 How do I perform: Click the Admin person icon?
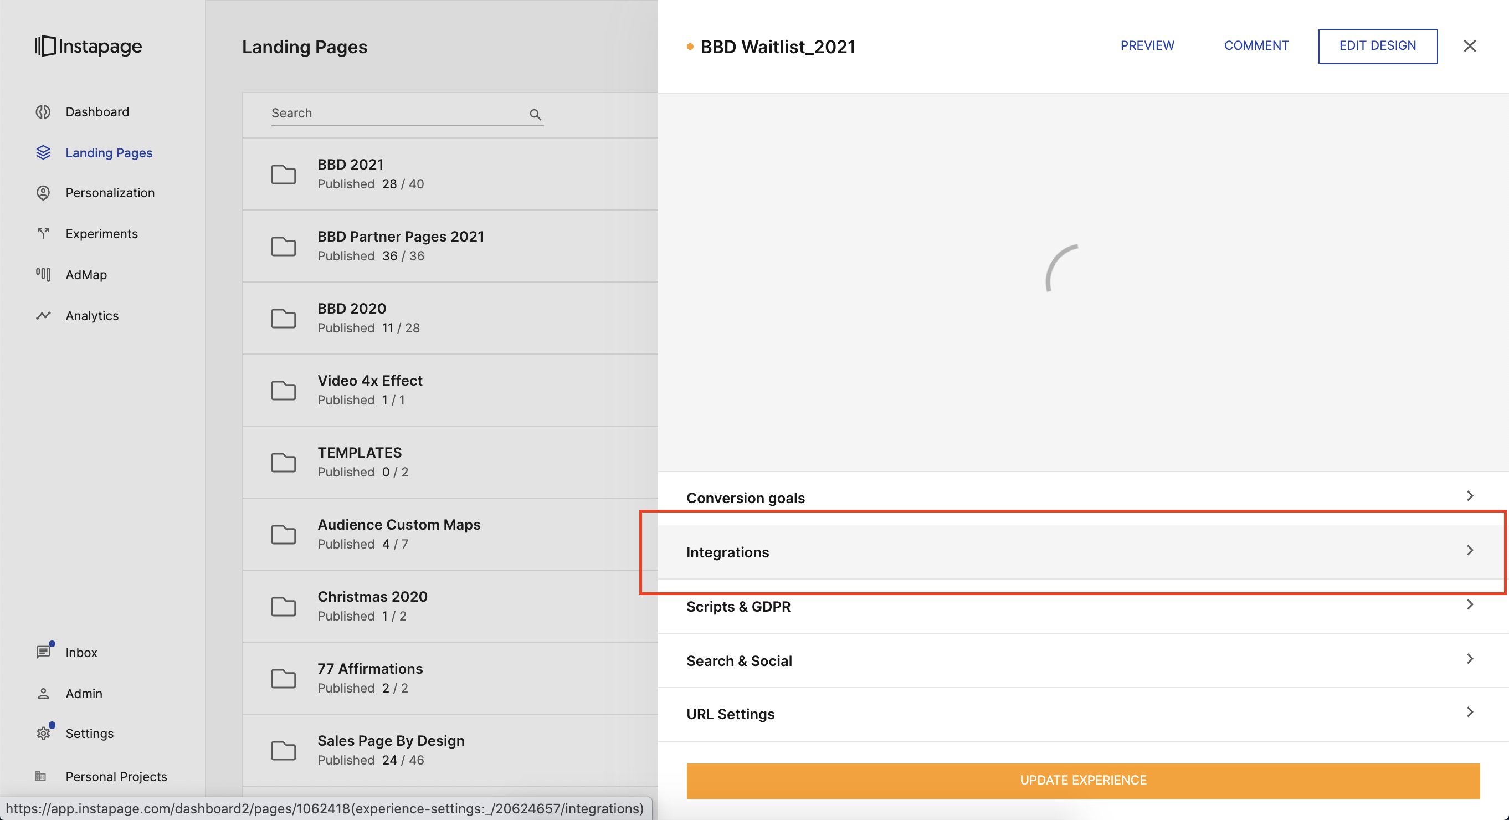(x=43, y=693)
